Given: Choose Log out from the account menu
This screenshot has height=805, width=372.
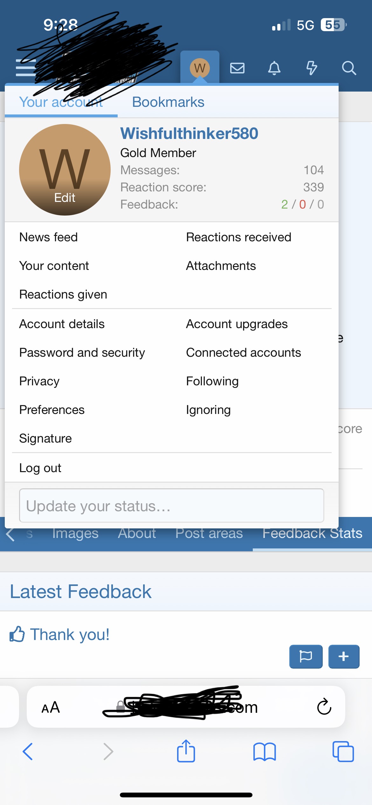Looking at the screenshot, I should click(40, 468).
